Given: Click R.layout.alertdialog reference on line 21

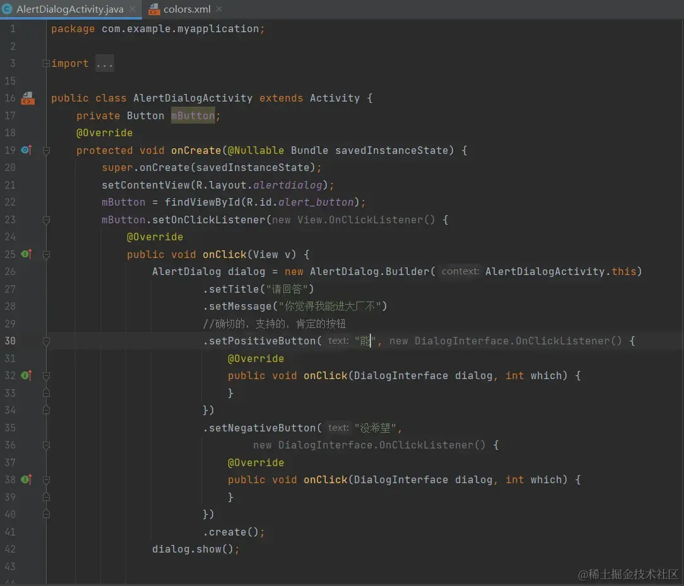Looking at the screenshot, I should [259, 185].
